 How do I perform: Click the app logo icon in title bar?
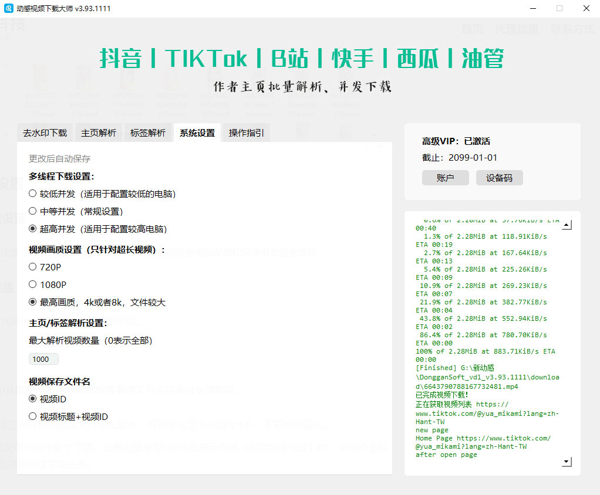[8, 8]
